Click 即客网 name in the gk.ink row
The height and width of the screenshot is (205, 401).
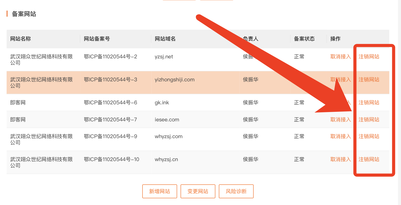(18, 102)
